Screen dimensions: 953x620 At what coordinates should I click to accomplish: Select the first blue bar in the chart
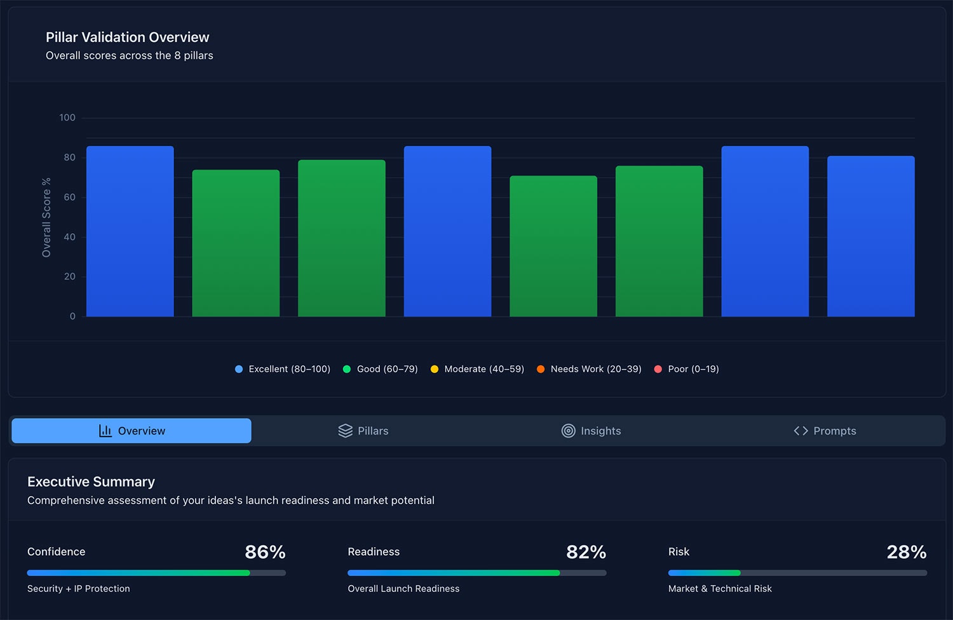click(x=130, y=232)
